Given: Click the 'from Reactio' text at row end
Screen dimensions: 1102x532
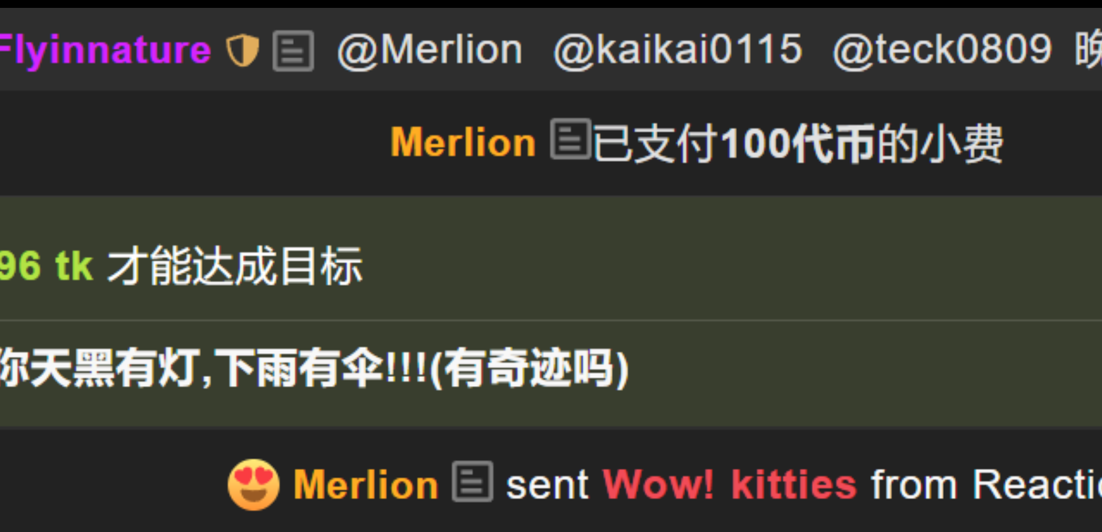Looking at the screenshot, I should pyautogui.click(x=986, y=485).
